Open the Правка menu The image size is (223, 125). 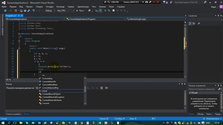click(x=13, y=7)
